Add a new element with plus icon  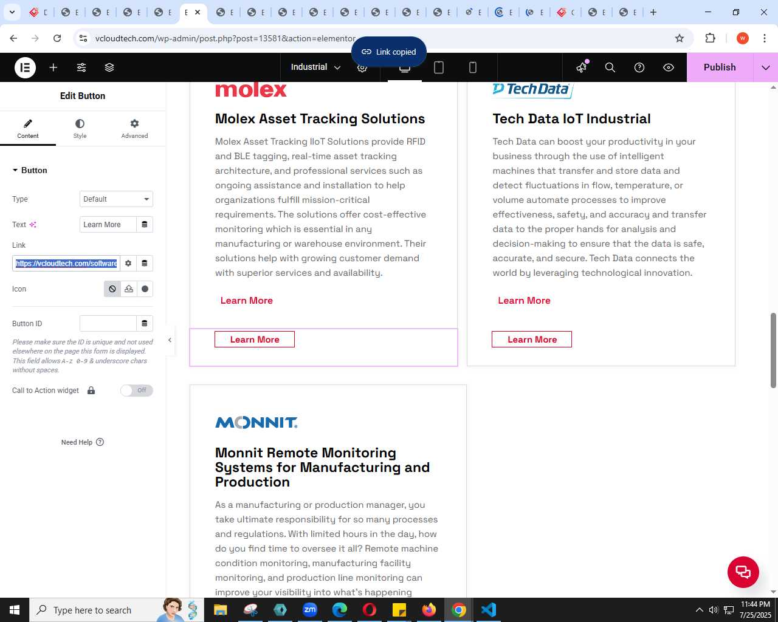click(53, 67)
